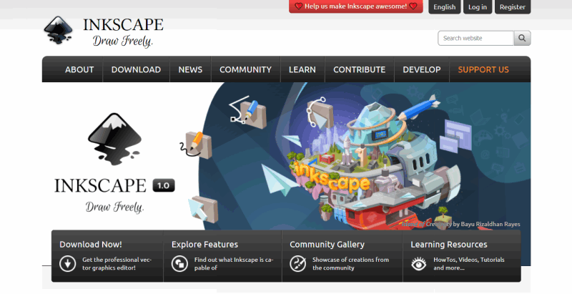Image resolution: width=572 pixels, height=294 pixels.
Task: Open the About menu
Action: point(79,69)
